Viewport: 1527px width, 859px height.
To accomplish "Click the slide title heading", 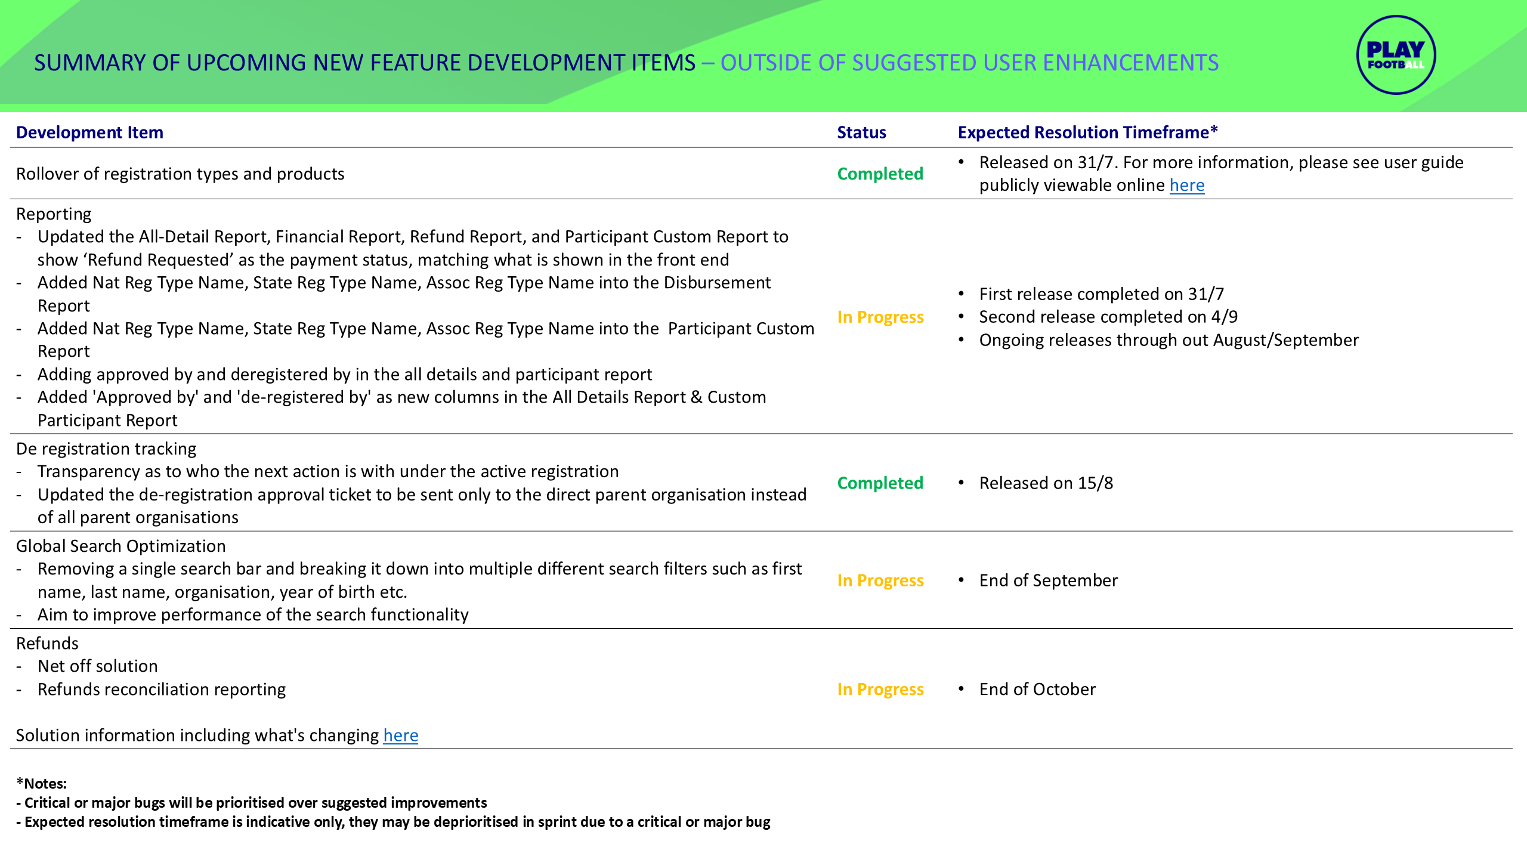I will coord(625,63).
